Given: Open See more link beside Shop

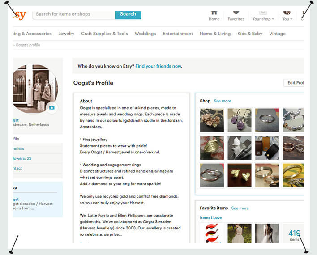Looking at the screenshot, I should (222, 101).
